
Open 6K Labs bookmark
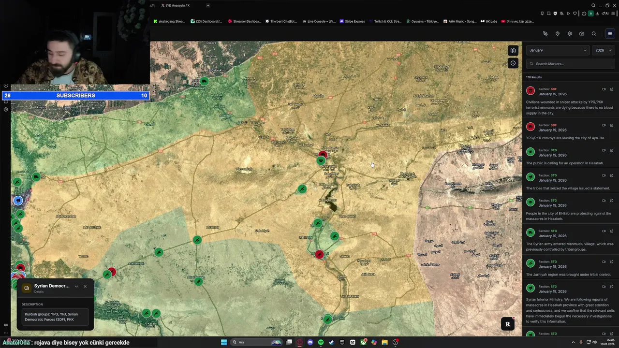coord(489,21)
